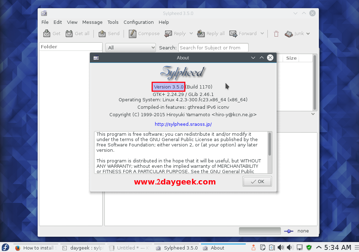The image size is (359, 252).
Task: Click the Compose toolbar icon
Action: coord(132,33)
